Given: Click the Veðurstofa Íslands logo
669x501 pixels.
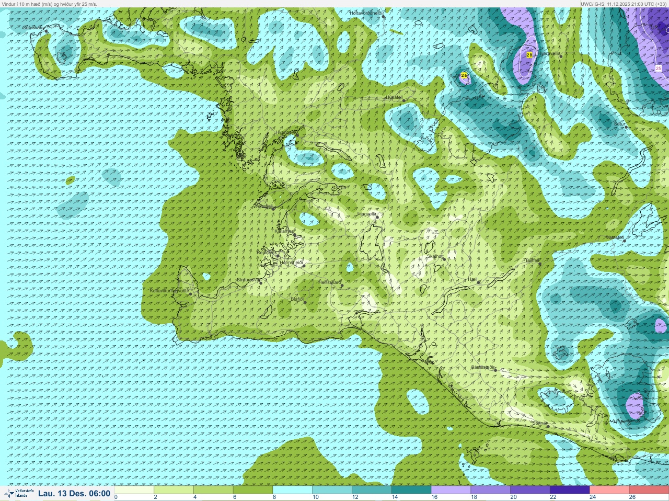Looking at the screenshot, I should 19,494.
